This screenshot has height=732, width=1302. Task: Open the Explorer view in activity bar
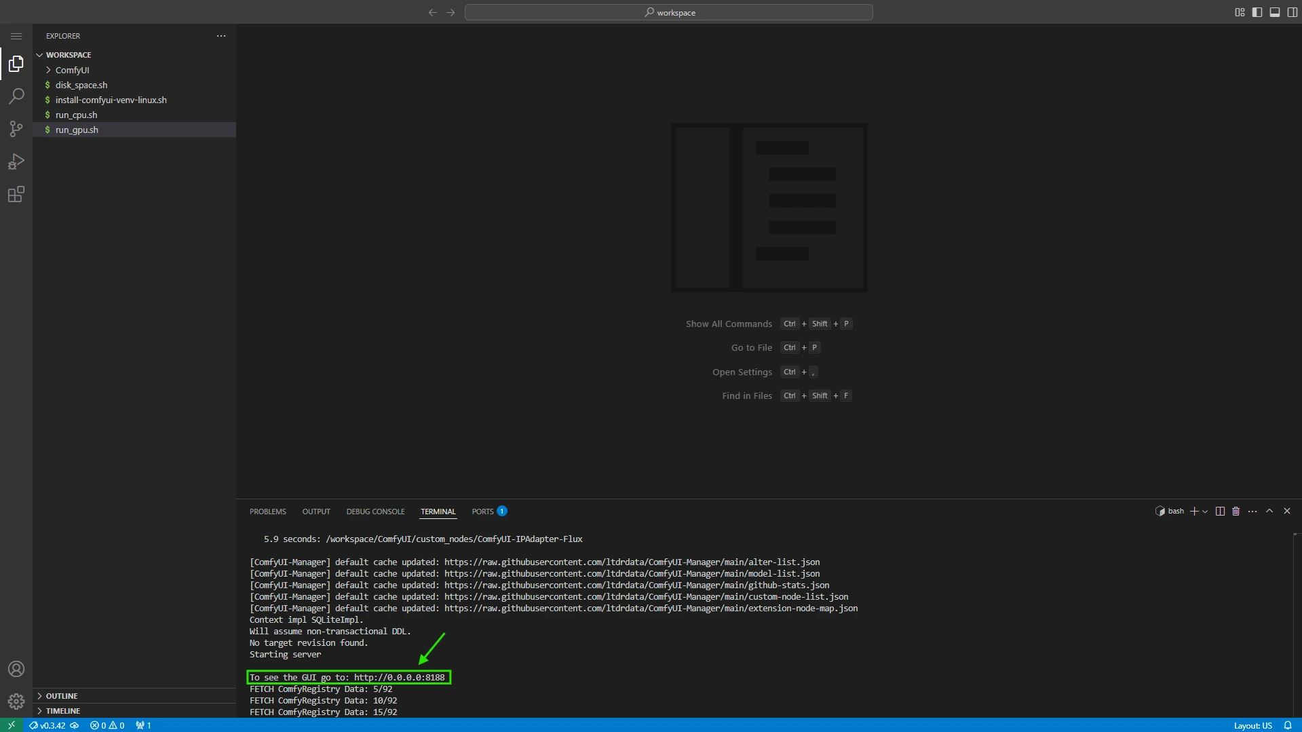pos(16,64)
